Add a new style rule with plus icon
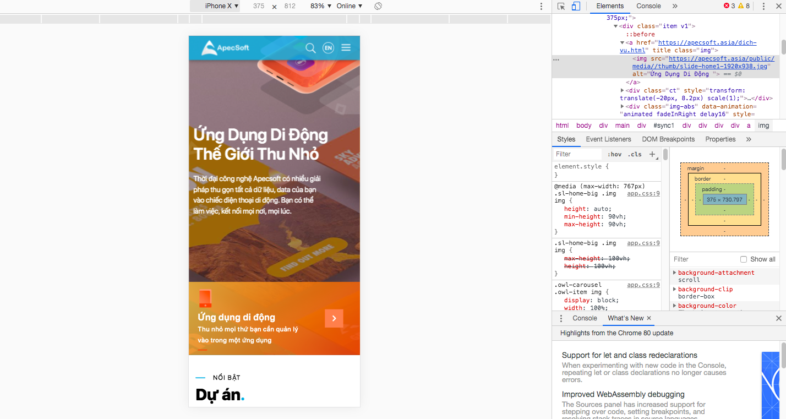 (653, 154)
